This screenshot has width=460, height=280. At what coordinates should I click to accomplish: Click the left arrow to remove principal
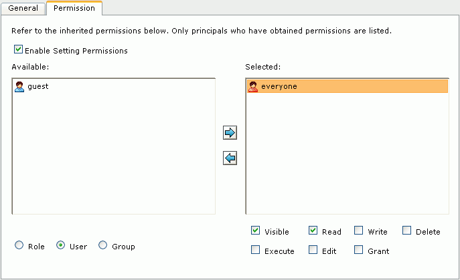pyautogui.click(x=230, y=158)
